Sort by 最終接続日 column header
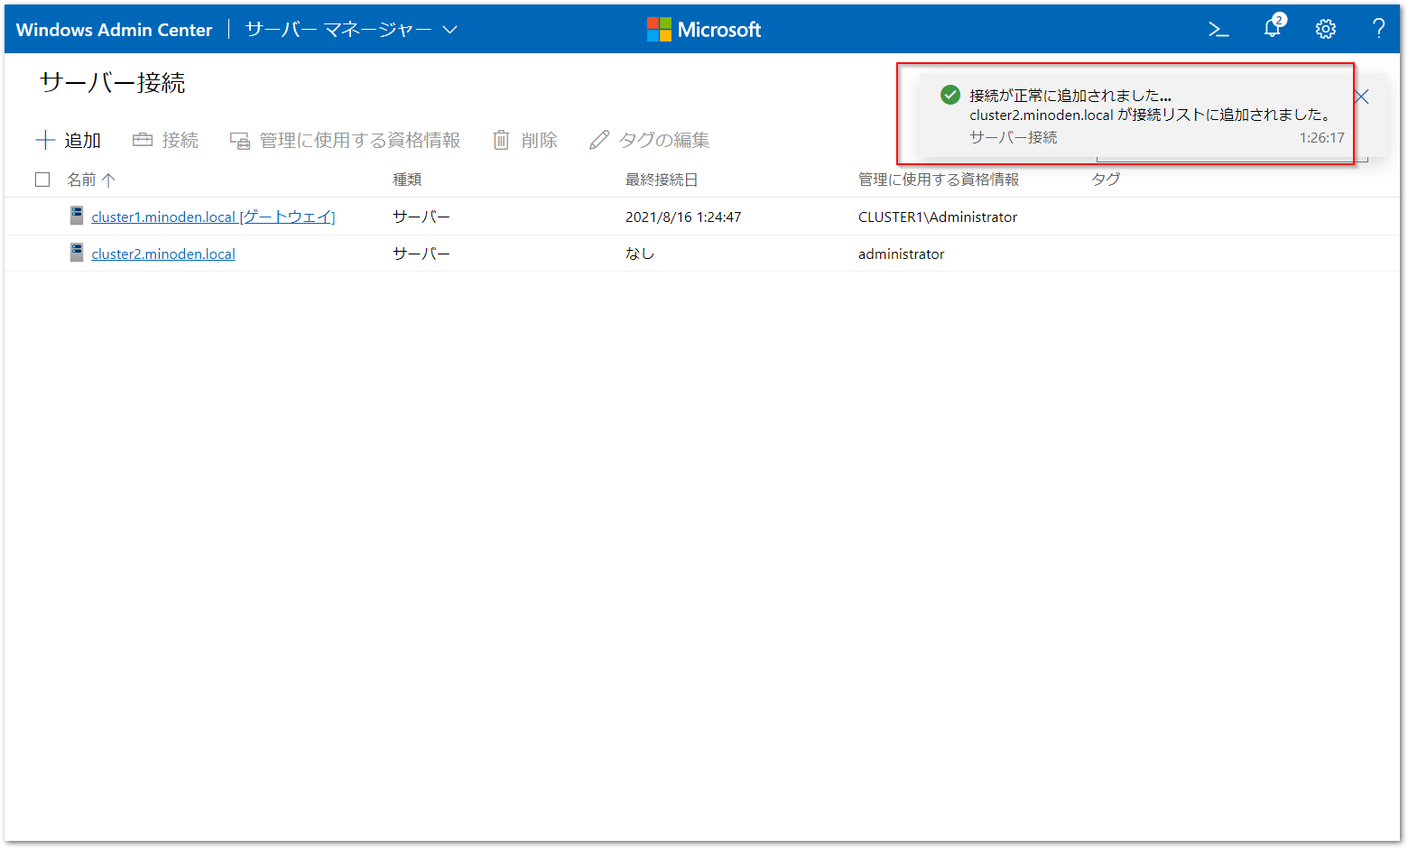Viewport: 1408px width, 849px height. (x=662, y=180)
